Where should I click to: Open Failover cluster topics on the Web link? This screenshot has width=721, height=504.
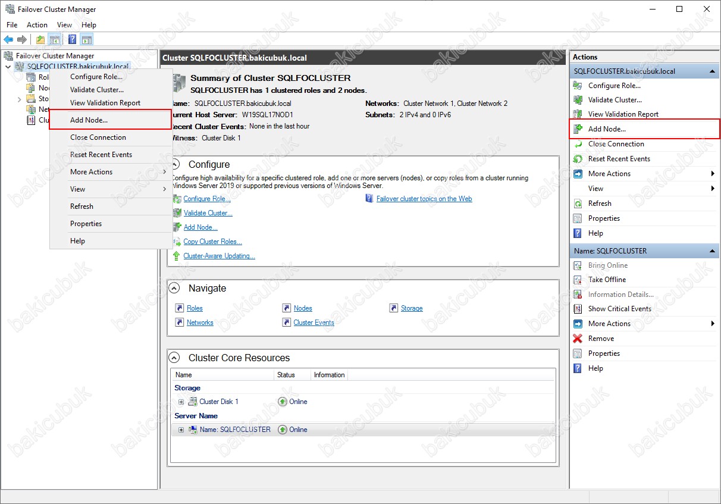(424, 199)
